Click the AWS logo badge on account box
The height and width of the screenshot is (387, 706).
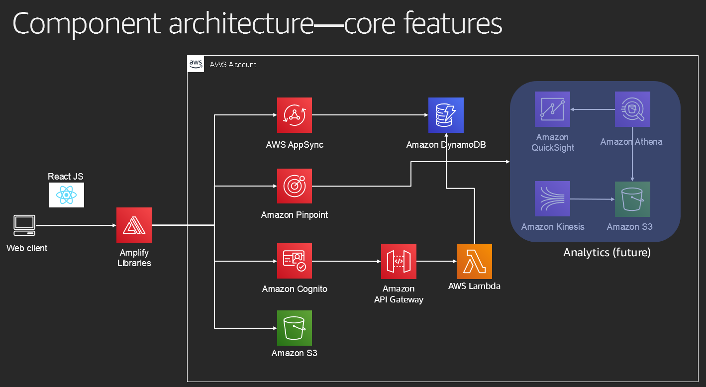coord(196,64)
